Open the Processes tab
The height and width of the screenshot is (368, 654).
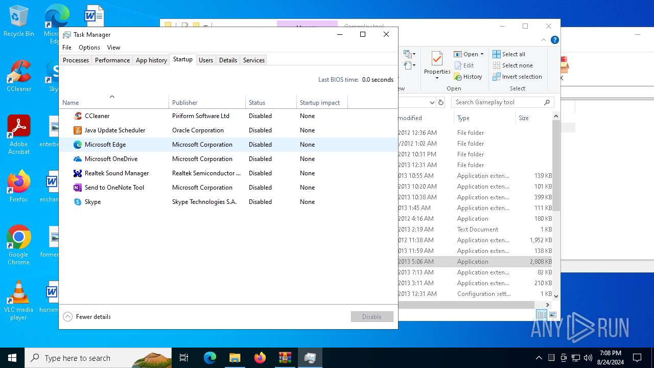pos(76,60)
